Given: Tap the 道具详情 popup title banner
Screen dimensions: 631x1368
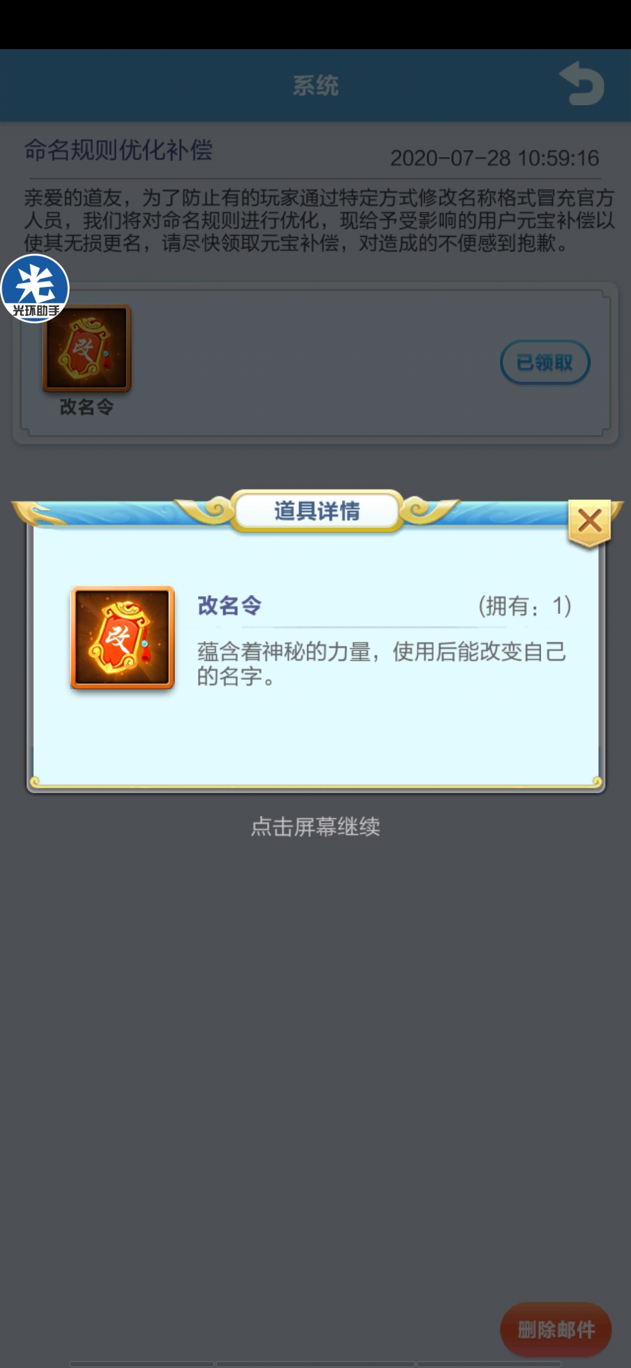Looking at the screenshot, I should coord(317,510).
